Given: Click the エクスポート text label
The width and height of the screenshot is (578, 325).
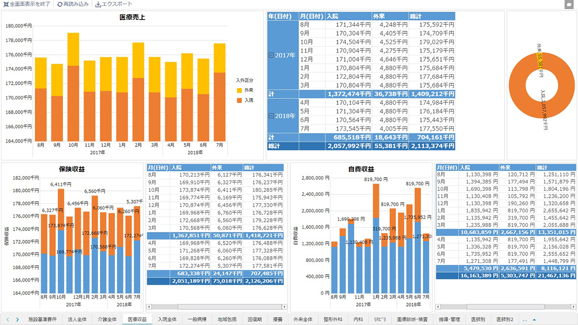Looking at the screenshot, I should click(117, 4).
